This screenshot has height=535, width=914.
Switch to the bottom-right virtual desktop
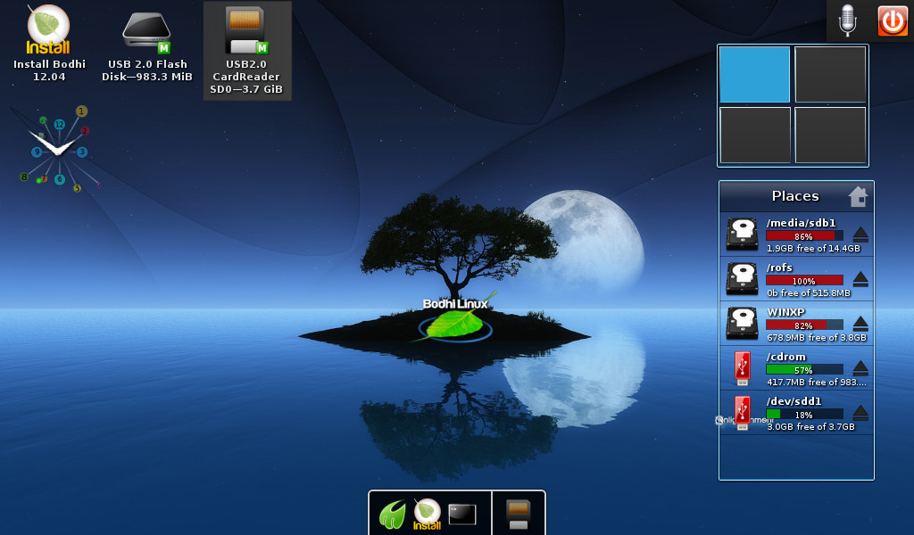[x=831, y=135]
